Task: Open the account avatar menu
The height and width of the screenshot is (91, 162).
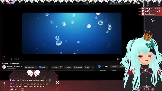Action: pos(139,3)
